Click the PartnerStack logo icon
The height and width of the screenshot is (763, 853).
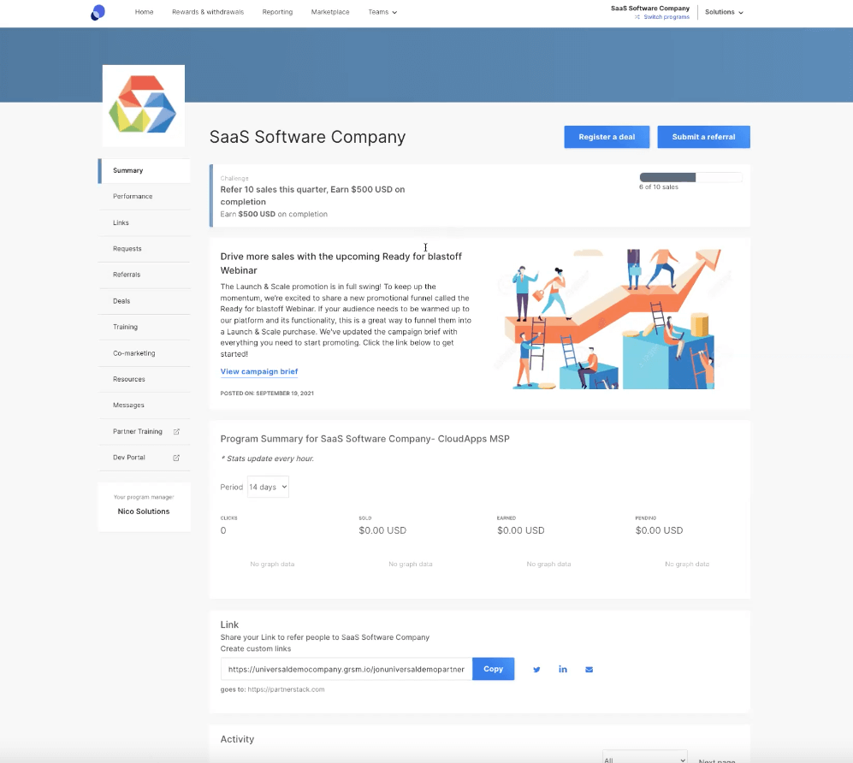(98, 12)
